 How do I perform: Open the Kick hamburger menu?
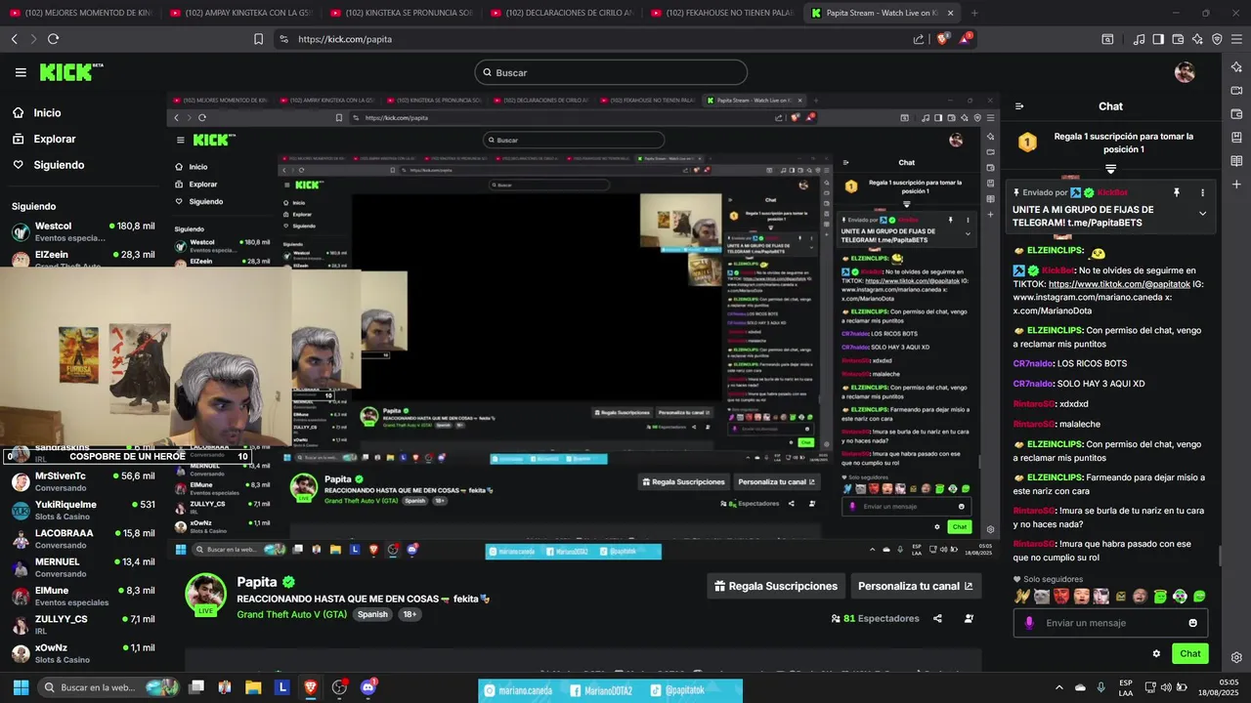pyautogui.click(x=21, y=72)
